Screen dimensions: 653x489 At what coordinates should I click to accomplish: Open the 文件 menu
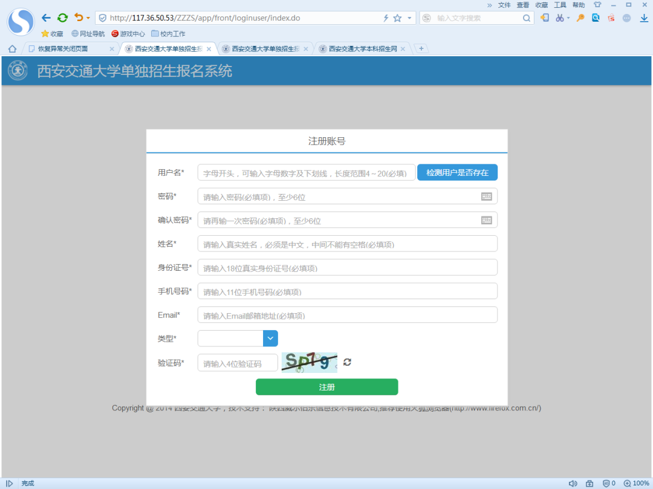504,5
